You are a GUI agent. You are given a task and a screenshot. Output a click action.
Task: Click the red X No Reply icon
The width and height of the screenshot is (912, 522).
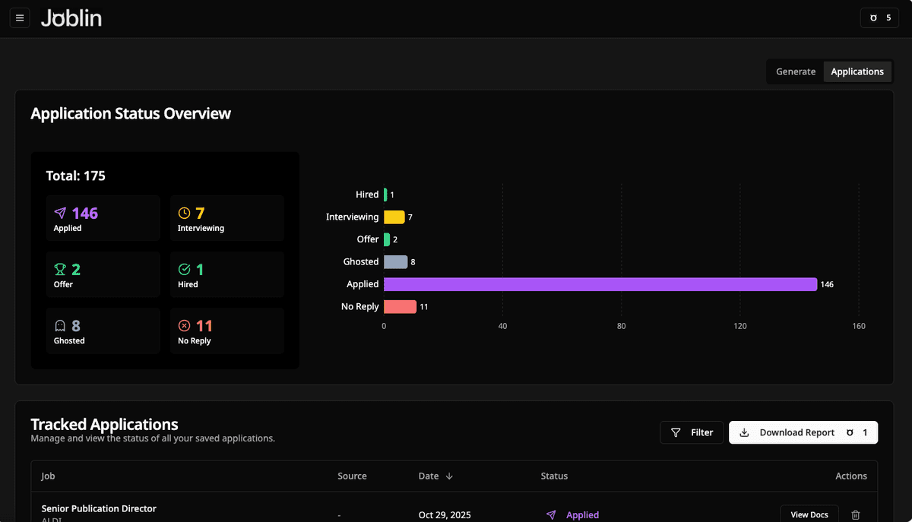coord(184,326)
